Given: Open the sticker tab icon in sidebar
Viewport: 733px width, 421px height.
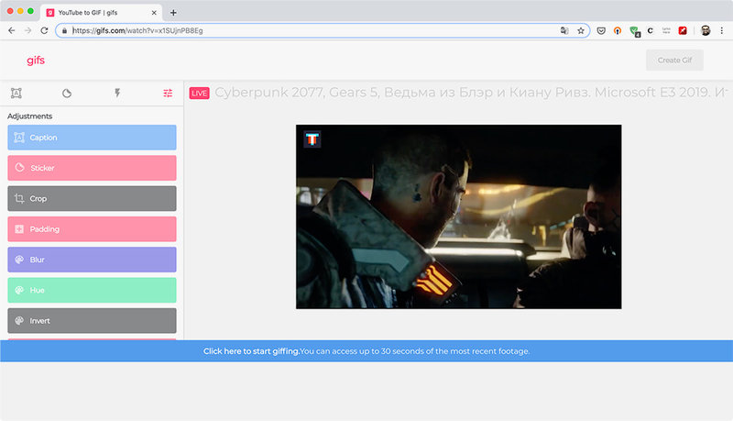Looking at the screenshot, I should [x=67, y=93].
